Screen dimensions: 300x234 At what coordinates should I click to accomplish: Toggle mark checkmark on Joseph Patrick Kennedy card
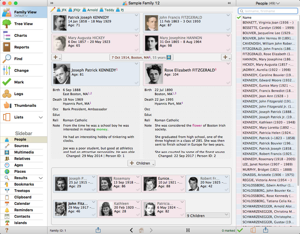(x=137, y=83)
